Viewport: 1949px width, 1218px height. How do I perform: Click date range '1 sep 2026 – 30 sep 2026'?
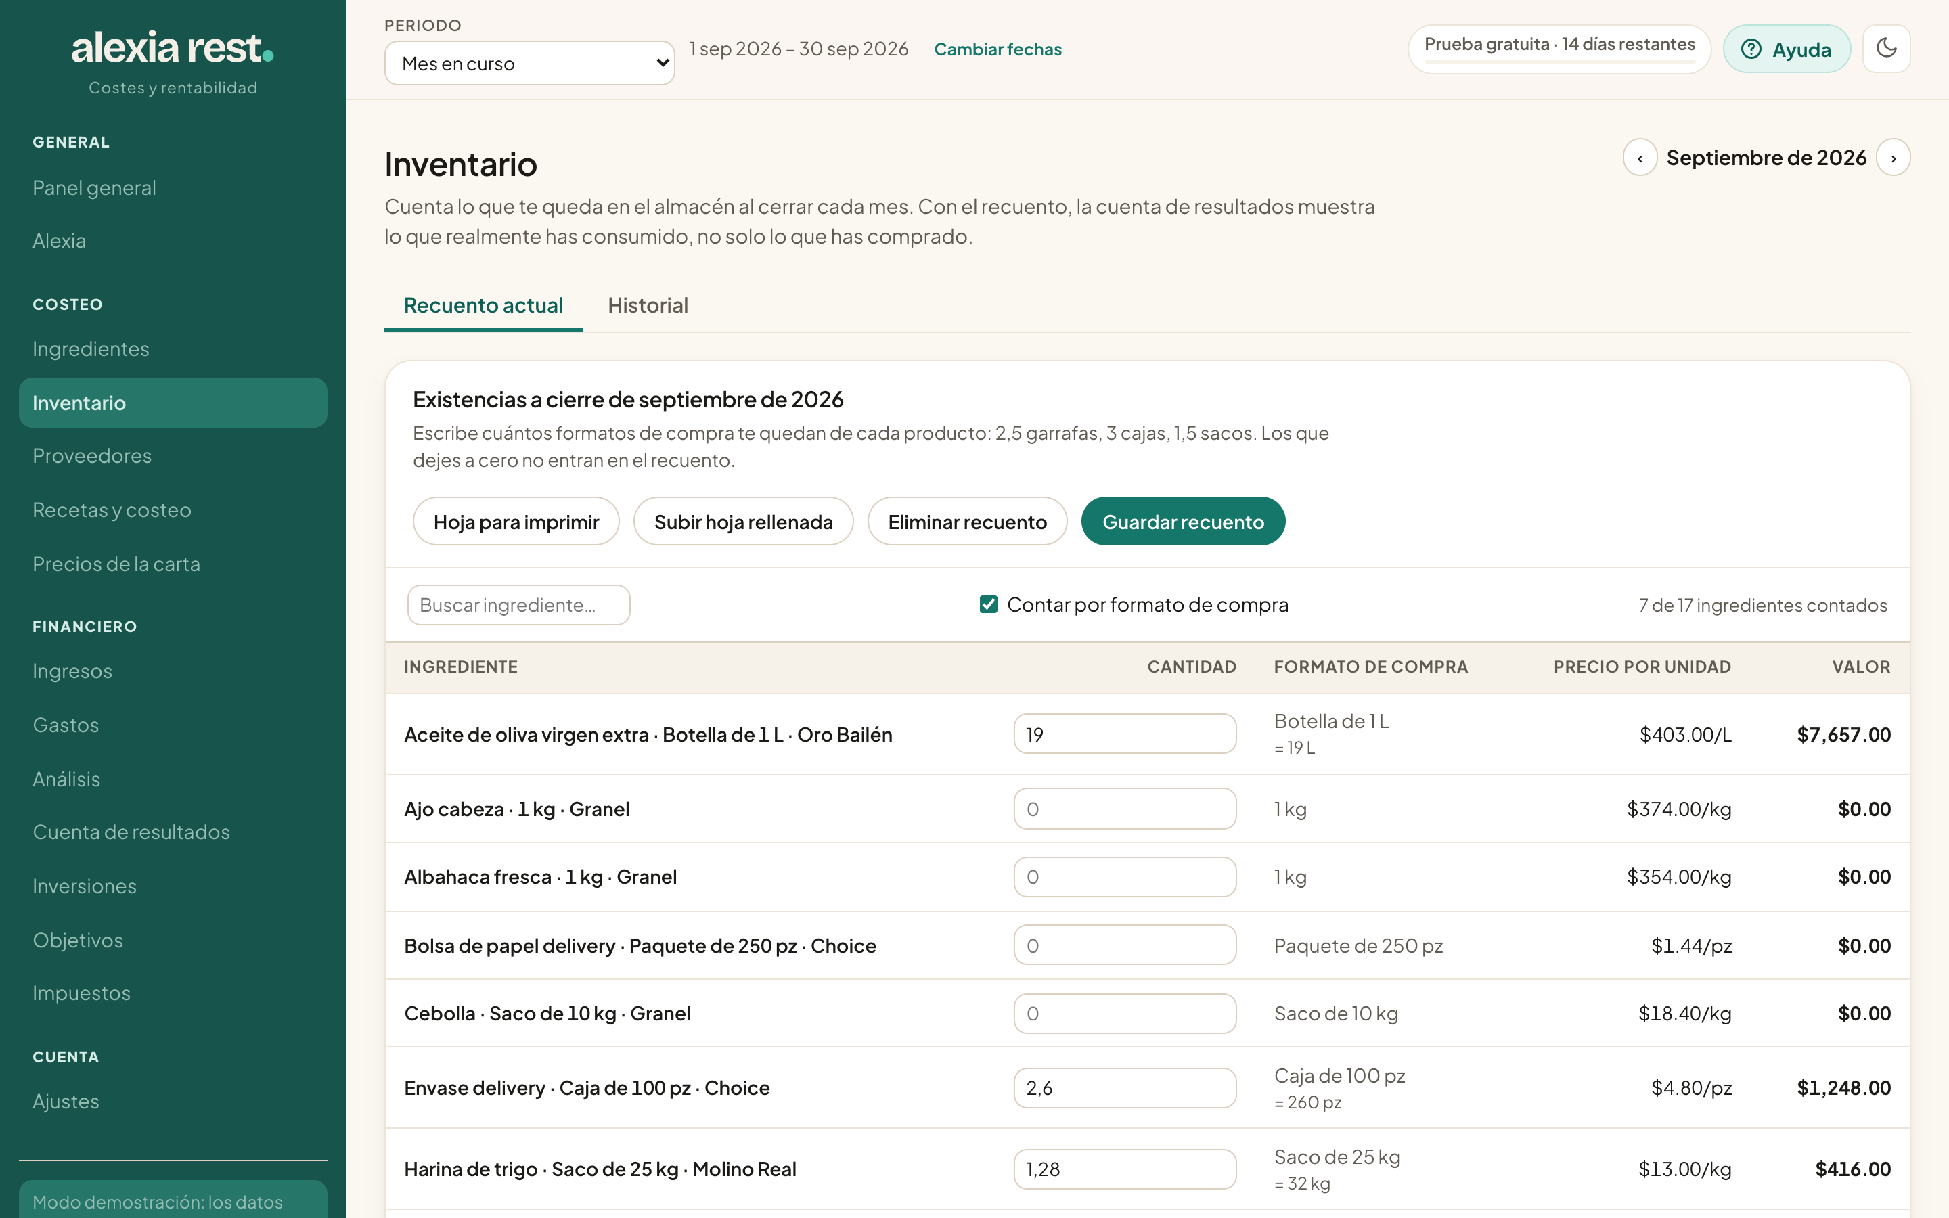point(799,49)
